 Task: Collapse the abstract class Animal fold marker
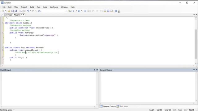3,23
